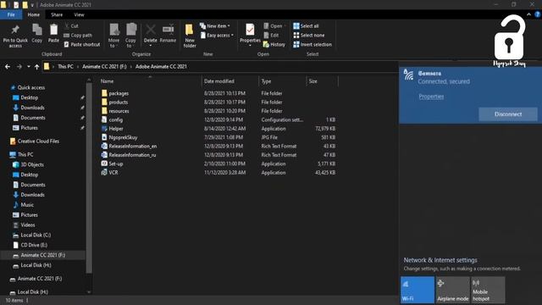Toggle the Airplane mode tile
Viewport: 542px width, 305px height.
pos(453,290)
